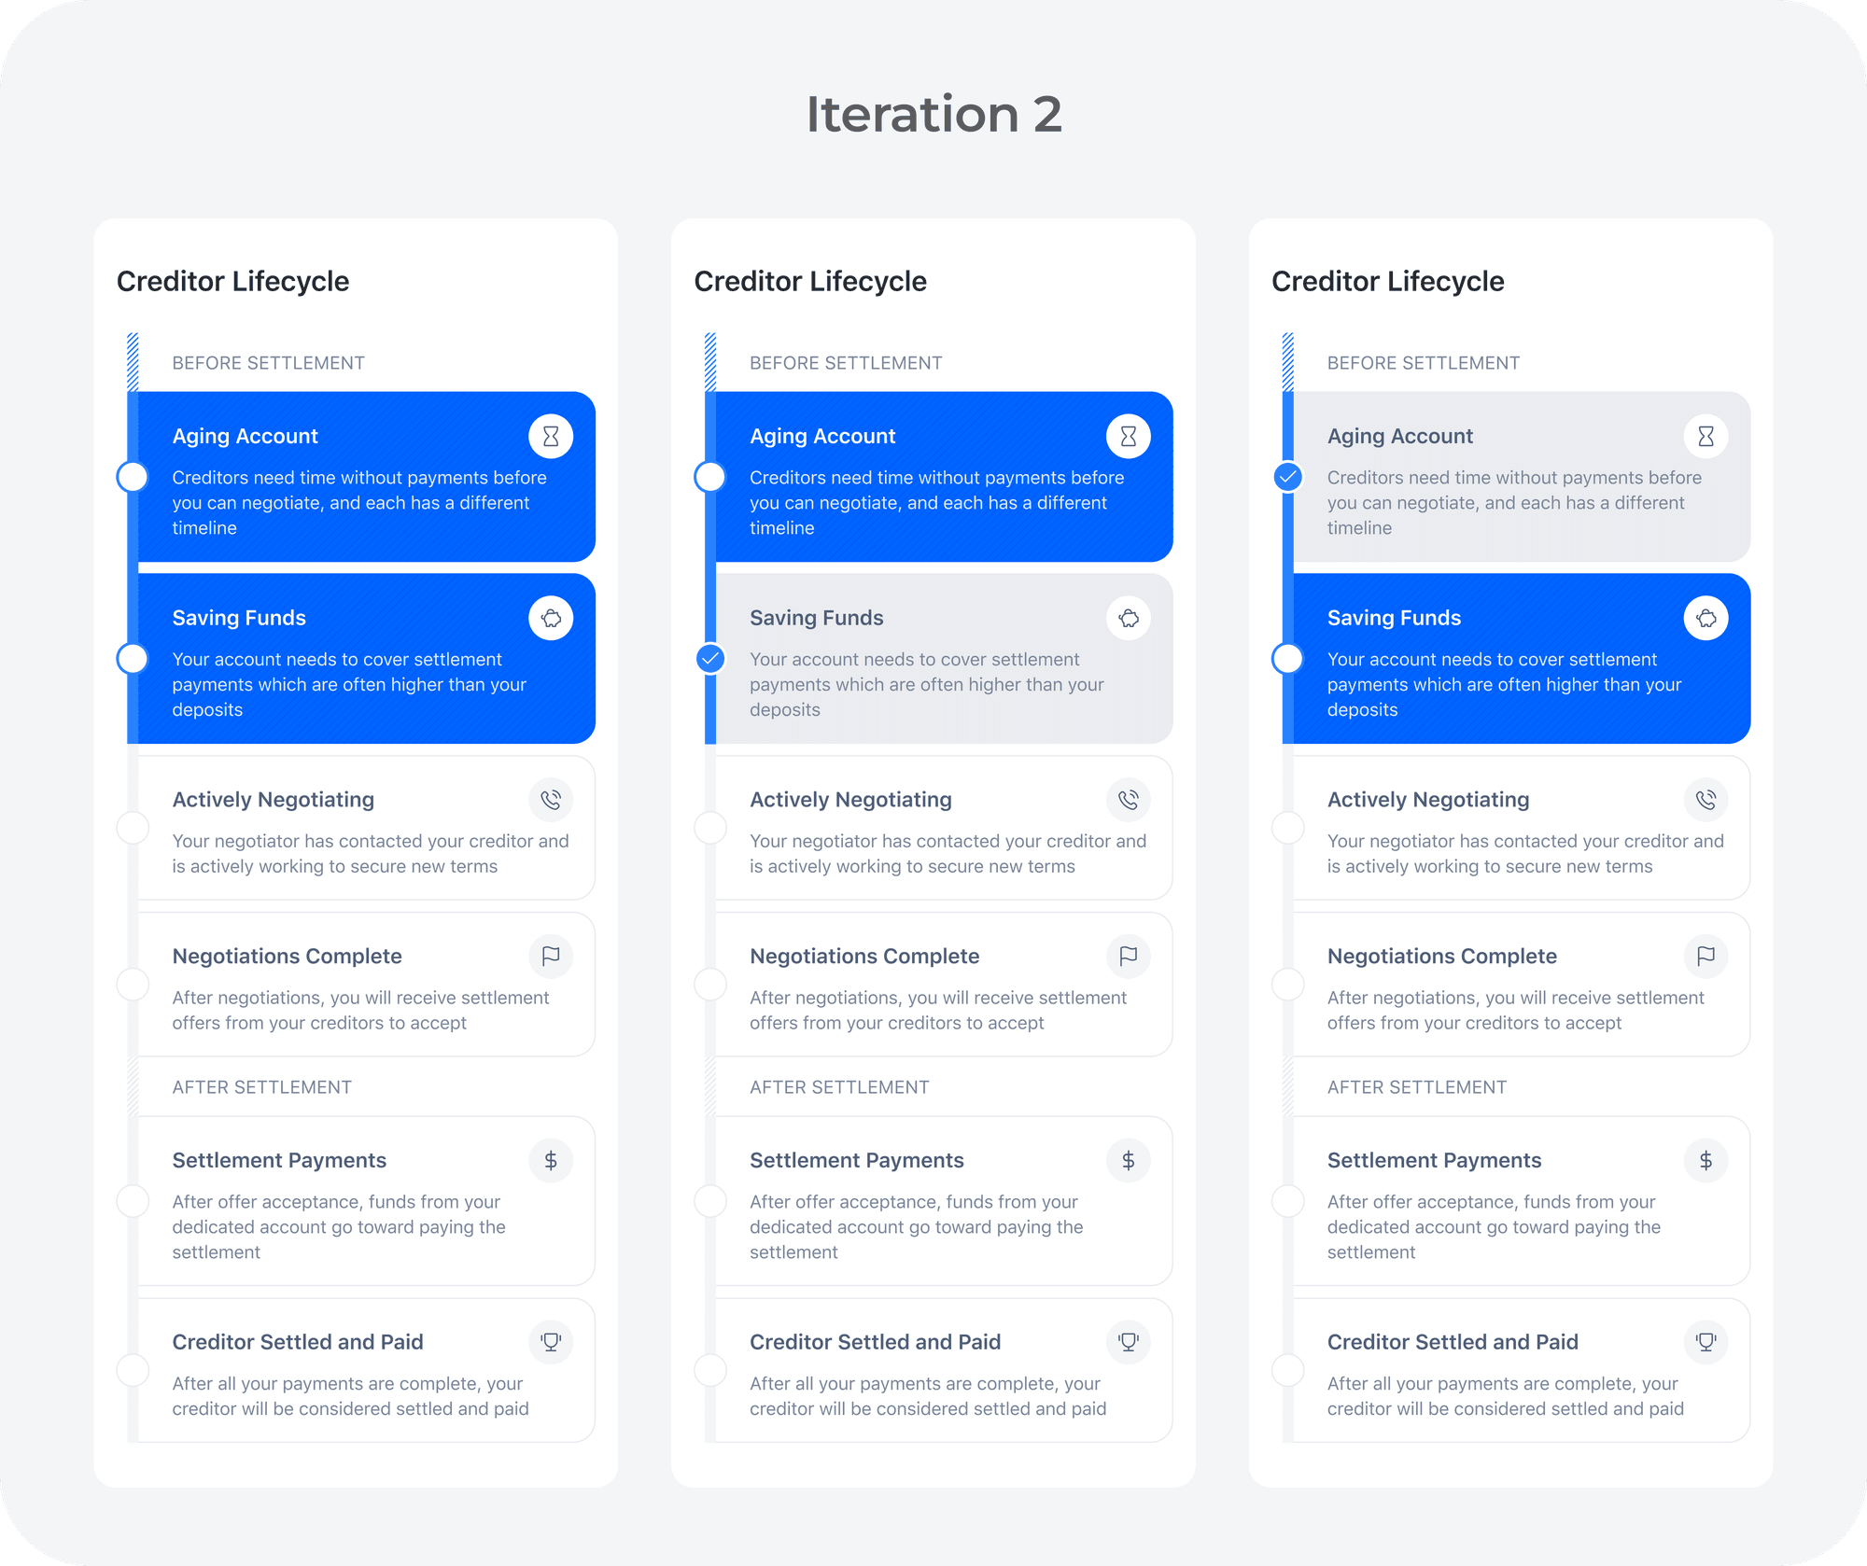Click the middle panel's AFTER SETTLEMENT label
1867x1566 pixels.
[x=839, y=1087]
